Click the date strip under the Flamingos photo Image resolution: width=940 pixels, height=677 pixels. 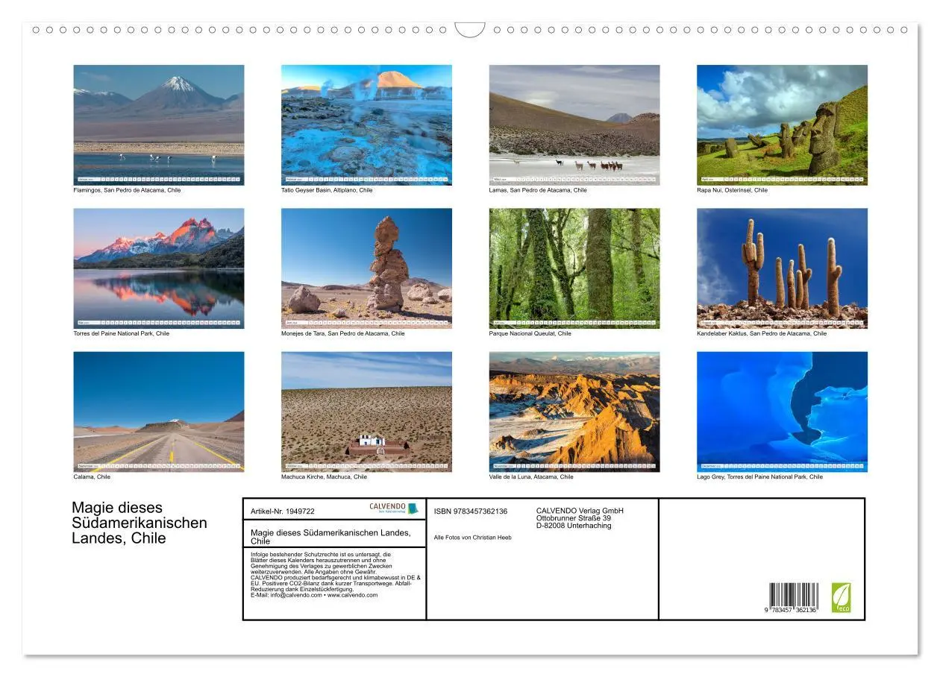click(159, 180)
